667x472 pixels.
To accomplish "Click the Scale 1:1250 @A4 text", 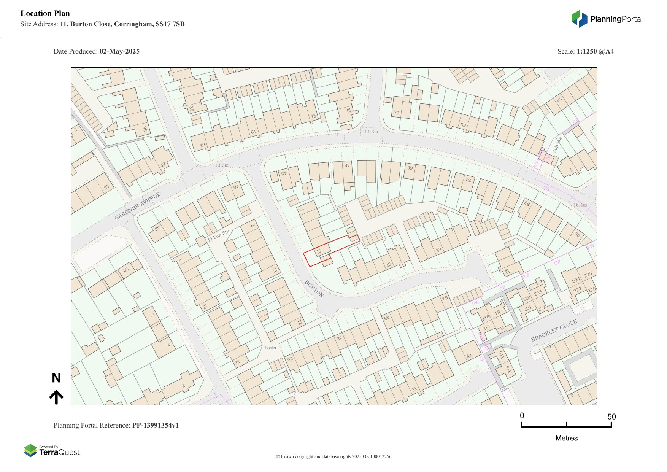I will coord(586,51).
